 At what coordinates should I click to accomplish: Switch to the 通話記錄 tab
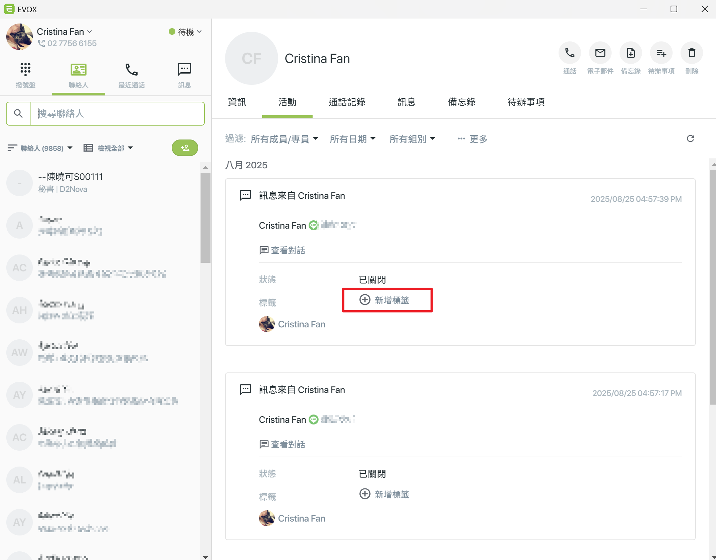(347, 102)
